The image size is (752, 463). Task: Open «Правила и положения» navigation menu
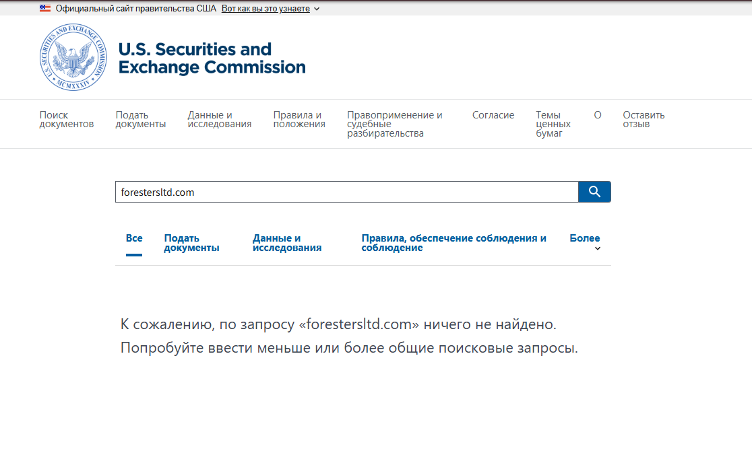pos(299,120)
